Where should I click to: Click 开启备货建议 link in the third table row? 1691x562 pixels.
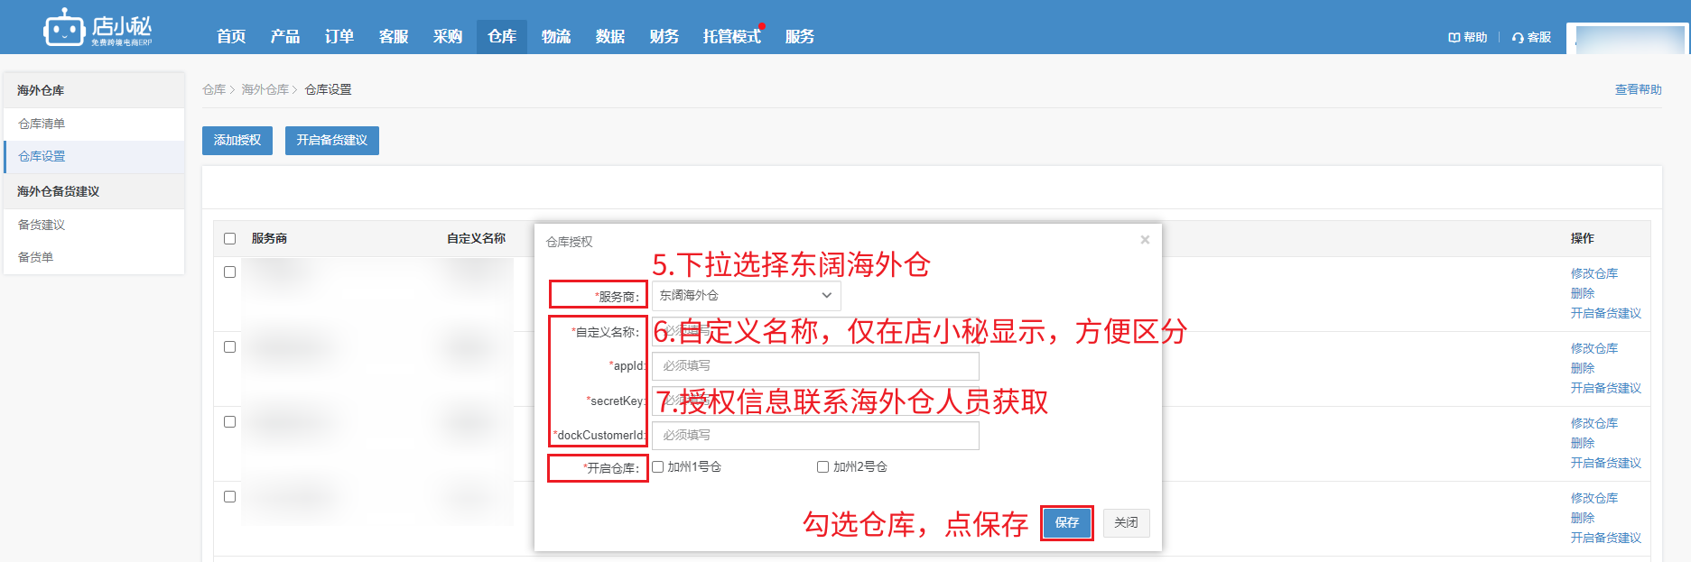[1606, 463]
